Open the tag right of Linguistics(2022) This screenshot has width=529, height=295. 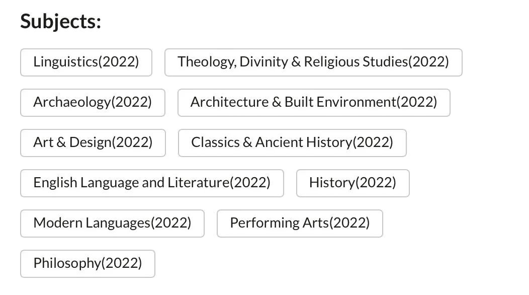313,62
